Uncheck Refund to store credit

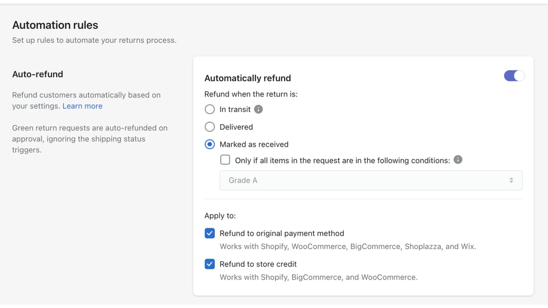pyautogui.click(x=210, y=264)
